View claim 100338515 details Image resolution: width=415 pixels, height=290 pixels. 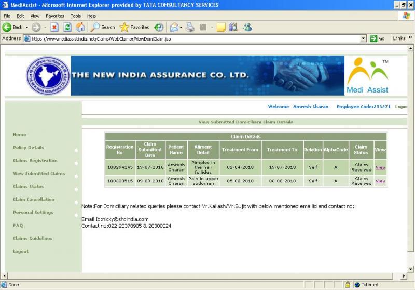[x=380, y=181]
